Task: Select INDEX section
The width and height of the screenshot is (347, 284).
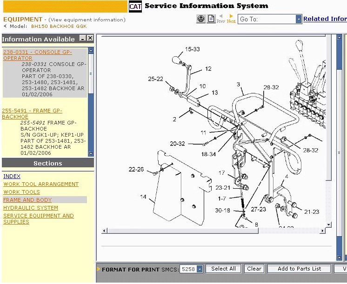Action: pos(12,176)
